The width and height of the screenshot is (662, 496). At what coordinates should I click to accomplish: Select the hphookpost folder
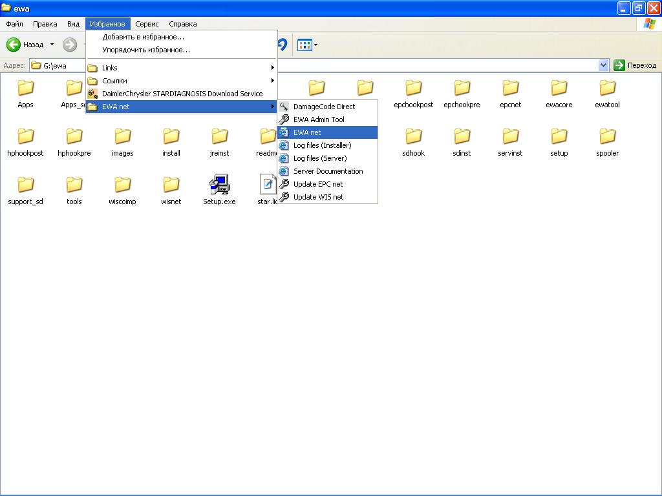pyautogui.click(x=25, y=142)
